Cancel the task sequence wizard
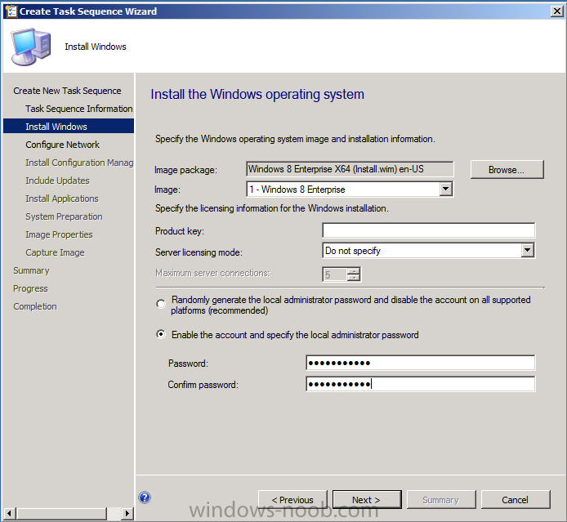 [516, 500]
